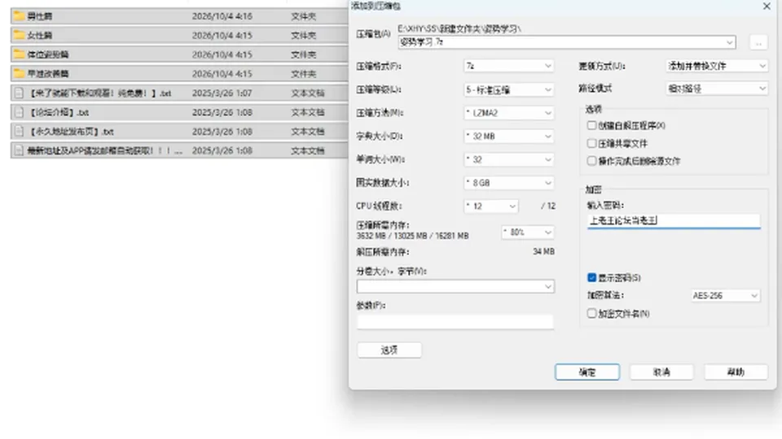782x439 pixels.
Task: Open dictionary size dropdown showing 32 MB
Action: 508,136
